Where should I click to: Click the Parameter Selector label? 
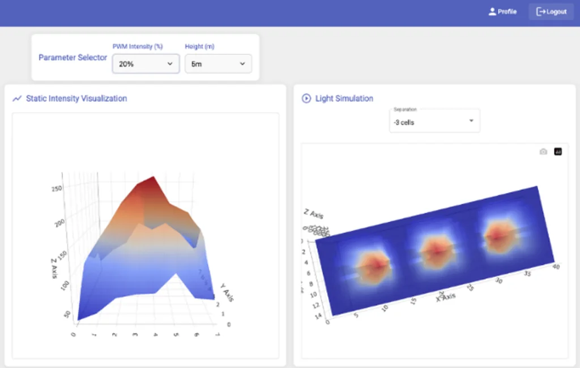[x=72, y=58]
